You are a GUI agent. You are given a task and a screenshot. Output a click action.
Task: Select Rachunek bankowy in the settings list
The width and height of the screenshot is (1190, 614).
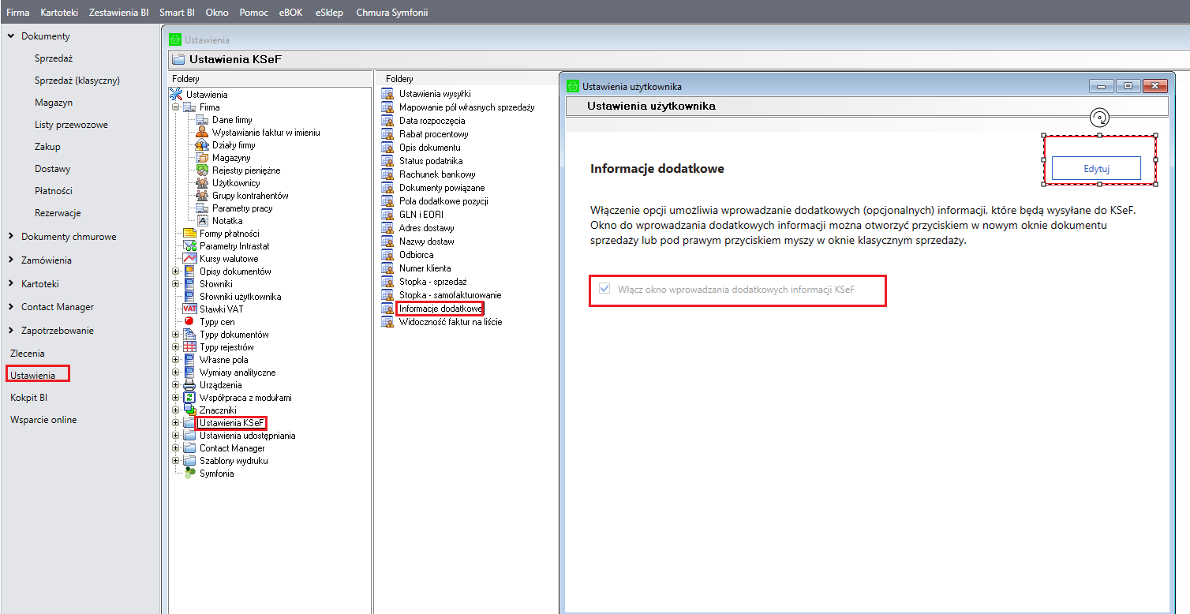click(436, 174)
